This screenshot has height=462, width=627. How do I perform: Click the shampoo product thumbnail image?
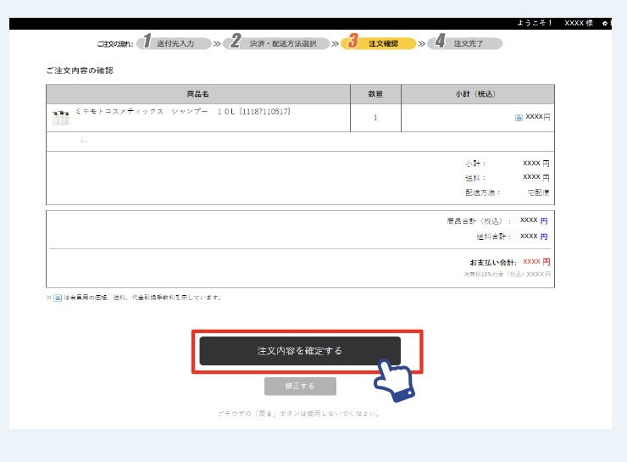click(x=60, y=118)
